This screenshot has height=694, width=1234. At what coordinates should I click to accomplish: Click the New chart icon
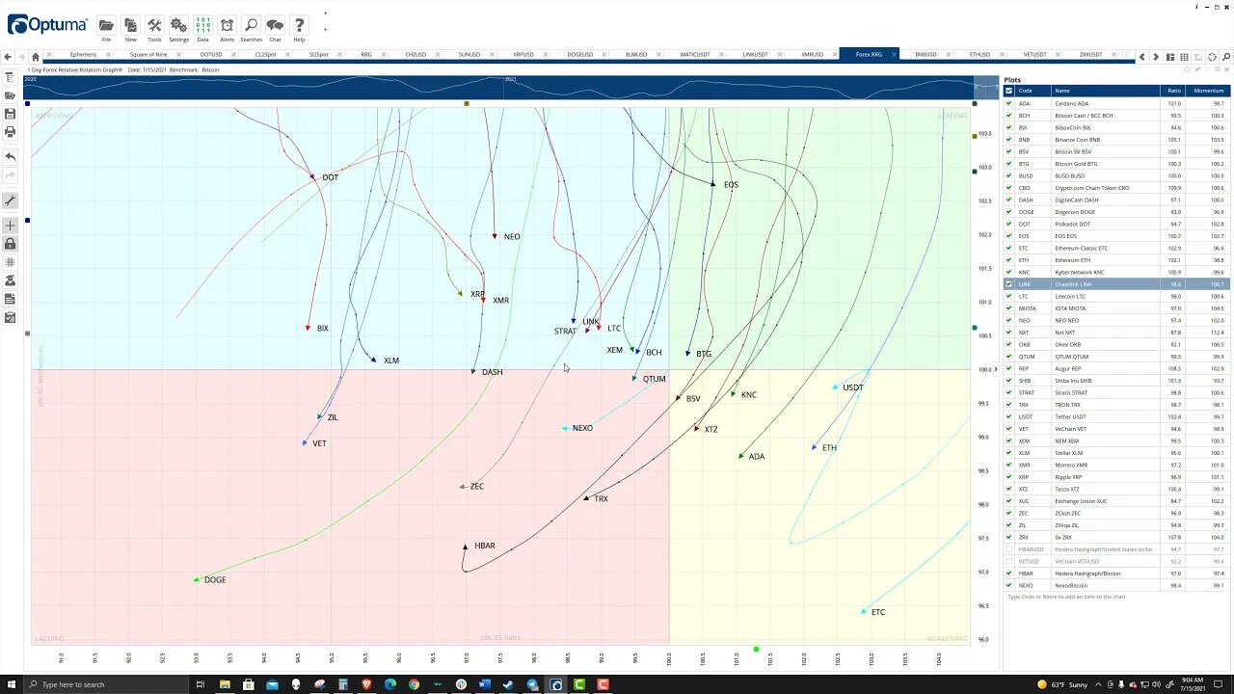click(130, 26)
